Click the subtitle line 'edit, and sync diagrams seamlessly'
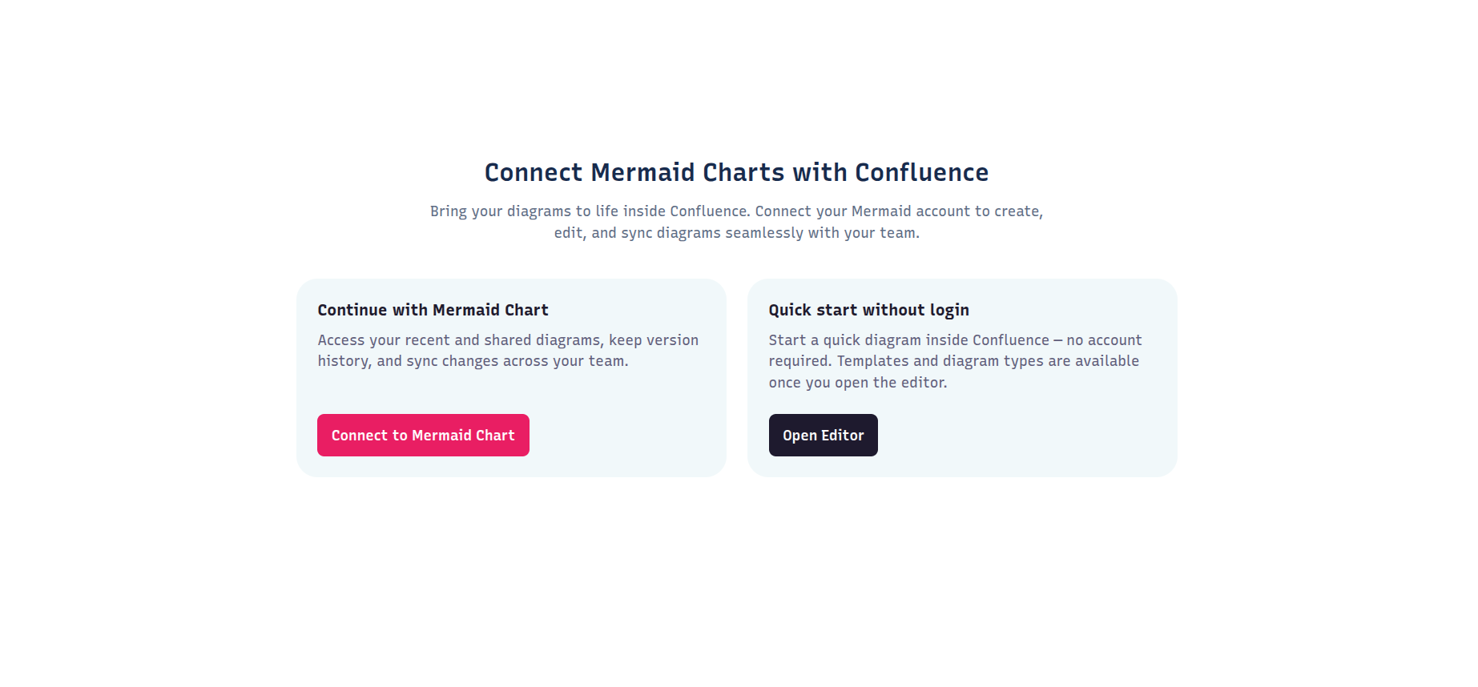The height and width of the screenshot is (687, 1478). pyautogui.click(x=736, y=233)
